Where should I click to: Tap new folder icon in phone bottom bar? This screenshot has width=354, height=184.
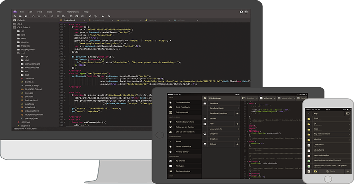pos(315,171)
